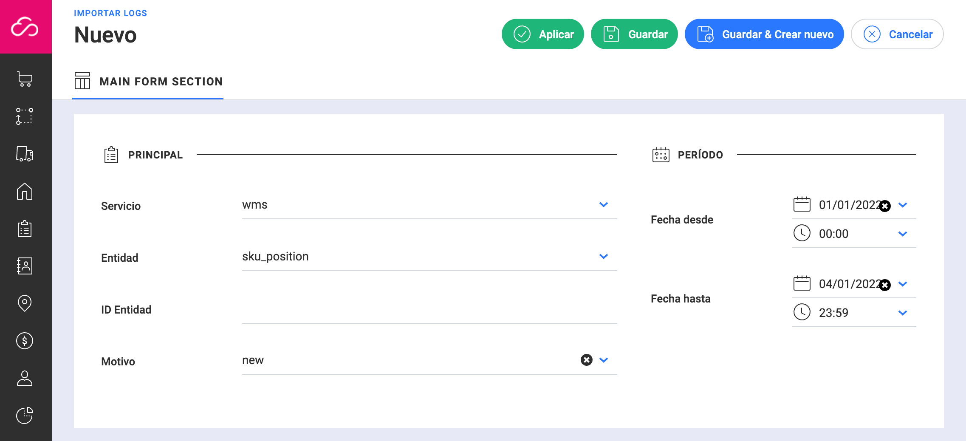Open the clipboard sidebar icon
Viewport: 966px width, 441px height.
(x=25, y=229)
